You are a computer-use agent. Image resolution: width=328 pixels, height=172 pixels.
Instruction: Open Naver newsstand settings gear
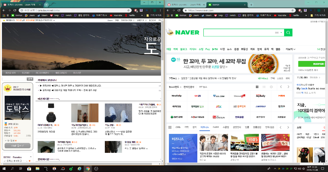271,87
